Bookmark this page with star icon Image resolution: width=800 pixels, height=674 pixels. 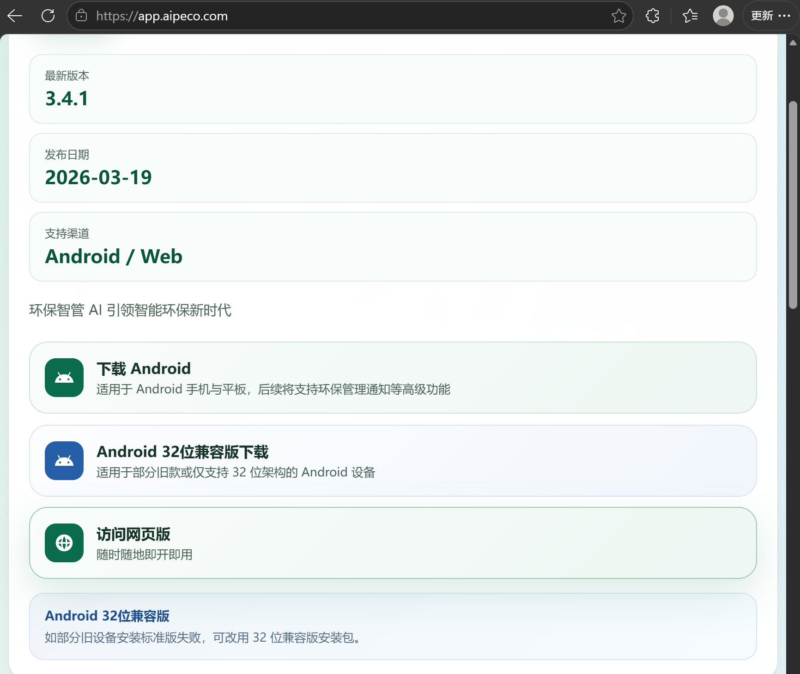618,16
